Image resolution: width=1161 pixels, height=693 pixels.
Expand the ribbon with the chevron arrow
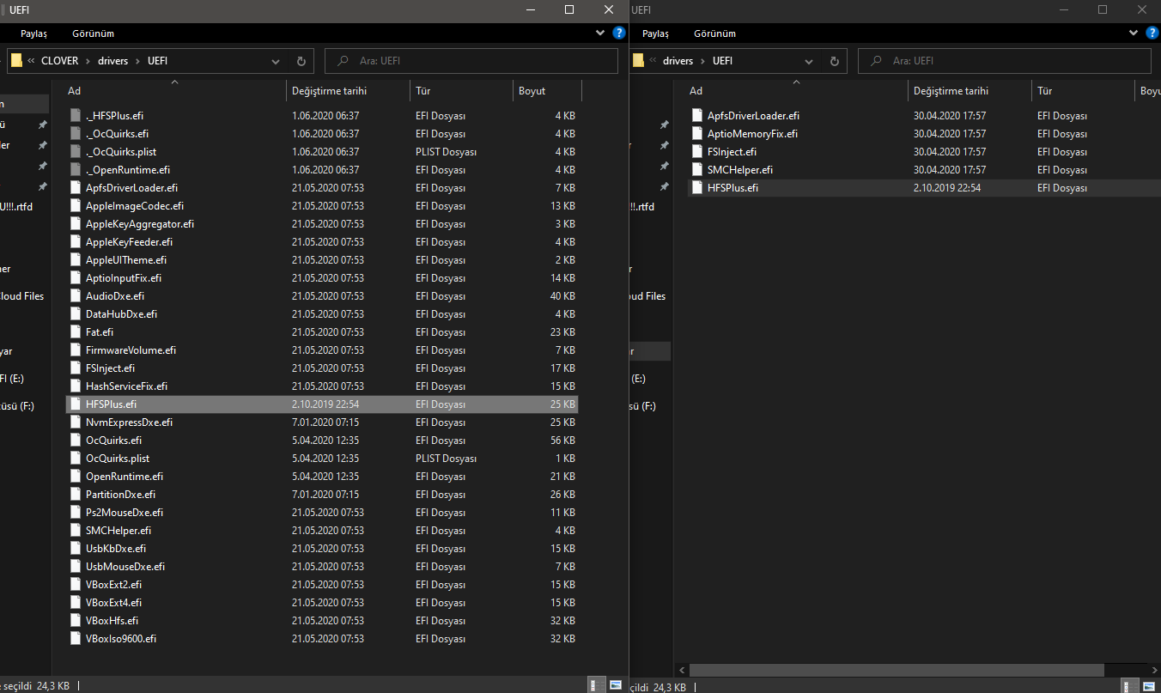click(600, 31)
